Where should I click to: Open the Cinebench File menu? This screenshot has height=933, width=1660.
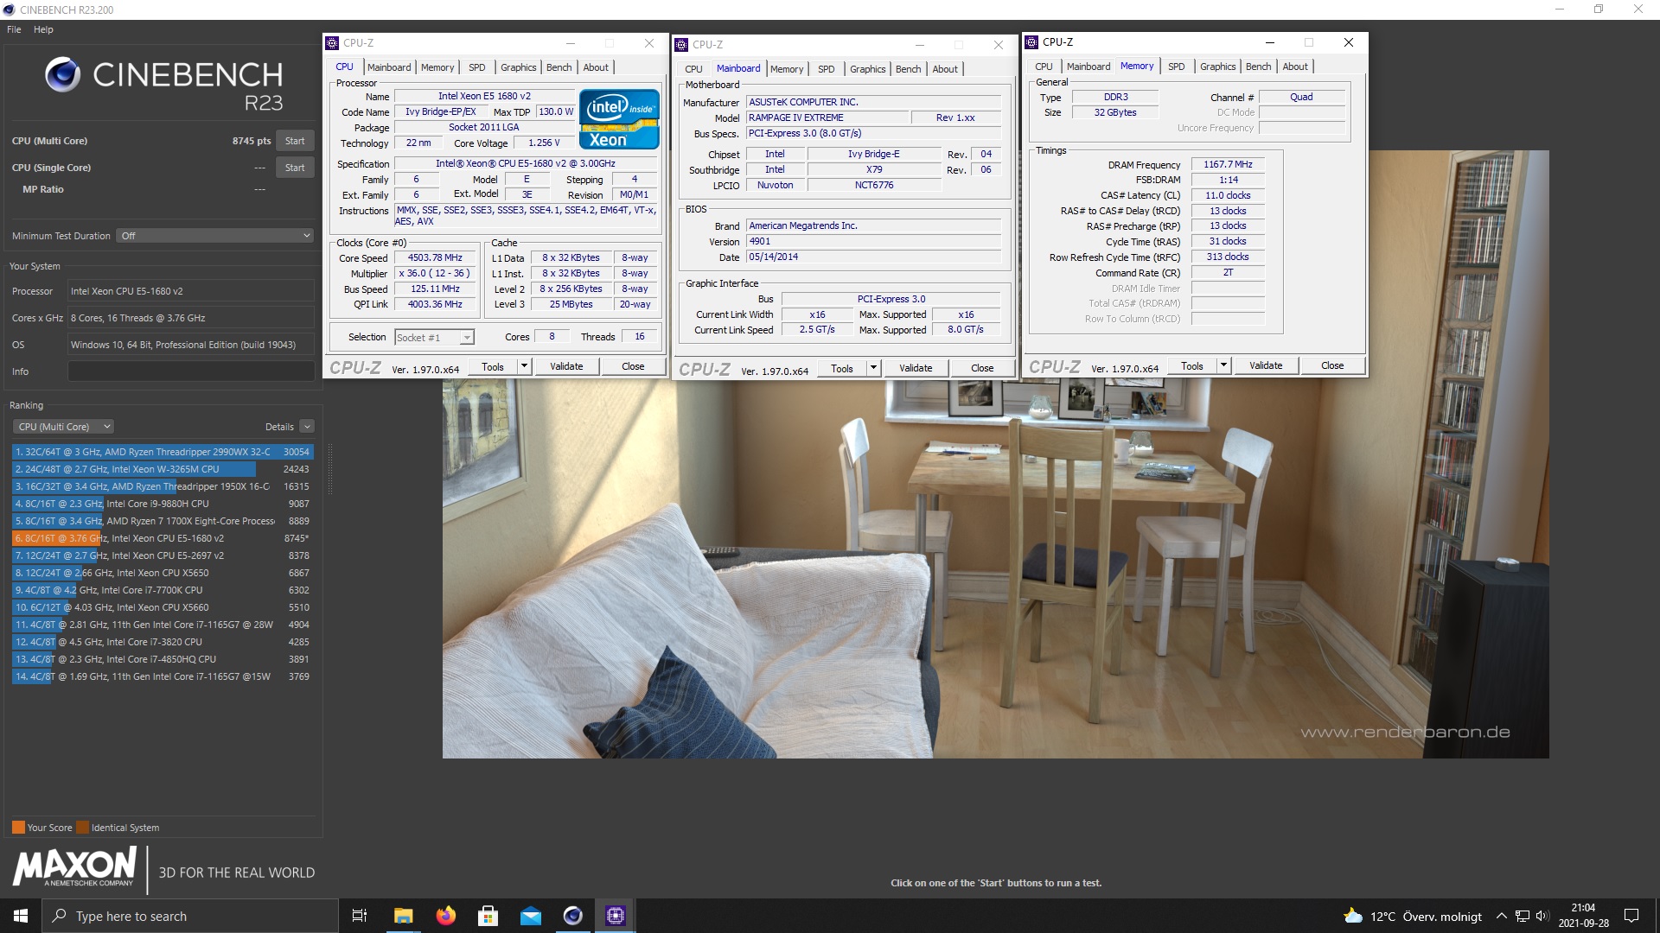coord(14,29)
